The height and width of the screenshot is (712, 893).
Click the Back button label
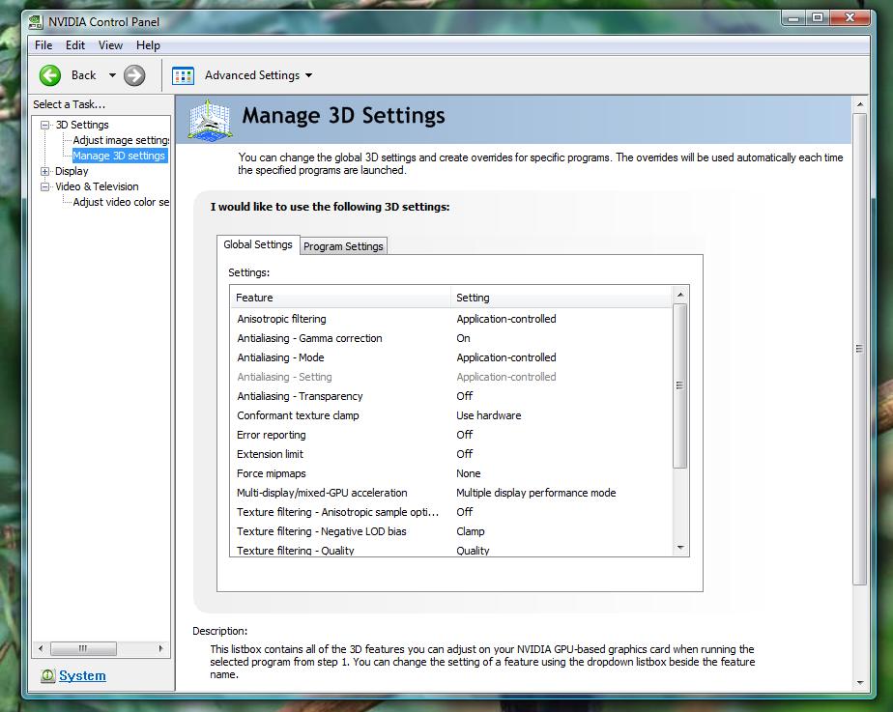pyautogui.click(x=84, y=75)
